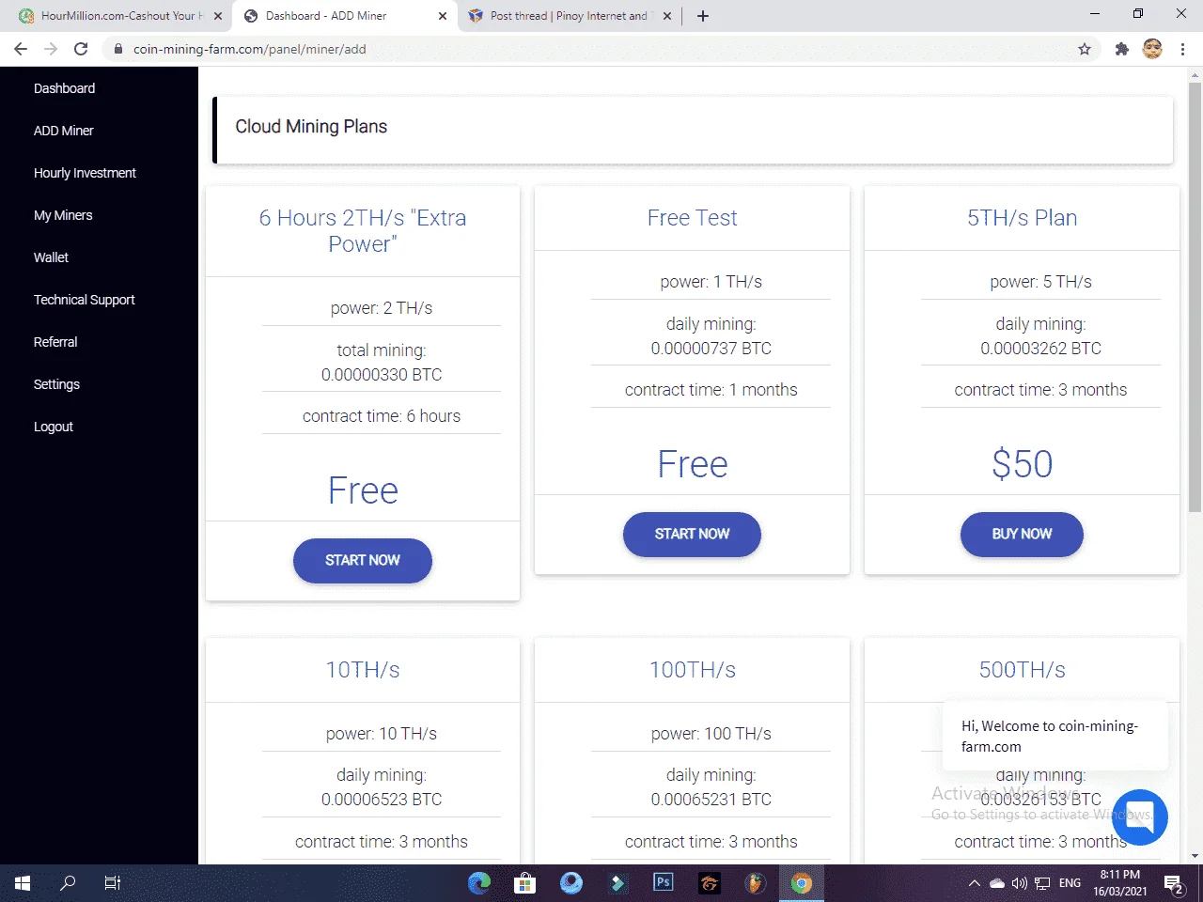The image size is (1203, 902).
Task: Switch to the Post thread Pinoy Internet tab
Action: [x=569, y=16]
